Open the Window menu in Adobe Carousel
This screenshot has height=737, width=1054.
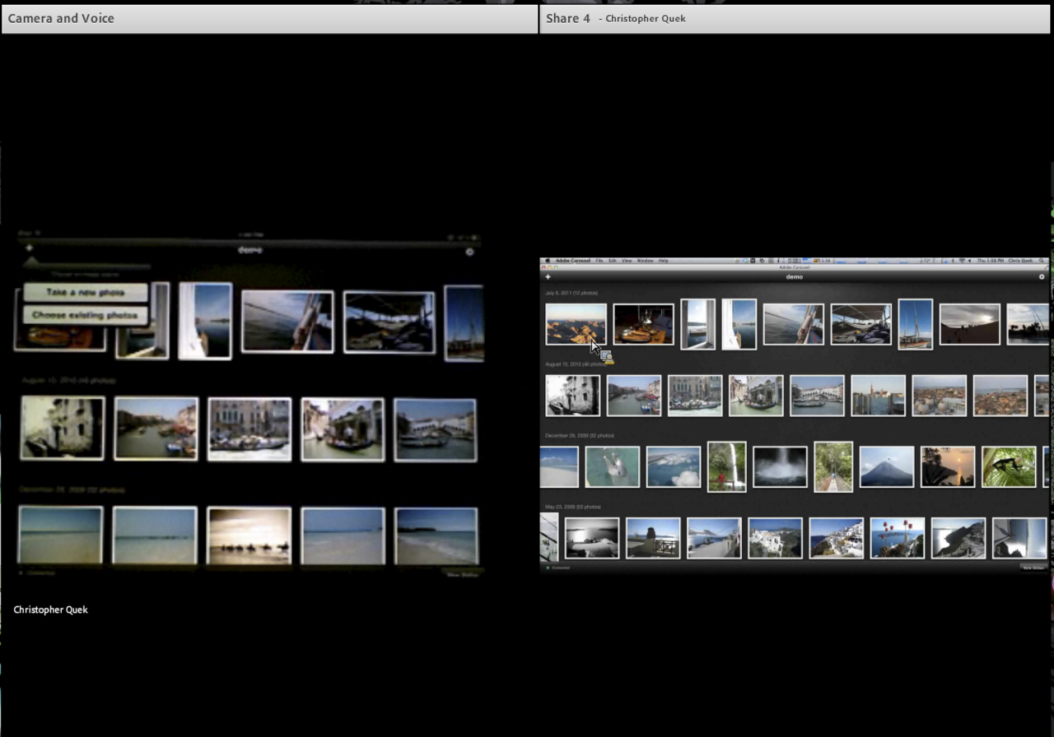[645, 261]
